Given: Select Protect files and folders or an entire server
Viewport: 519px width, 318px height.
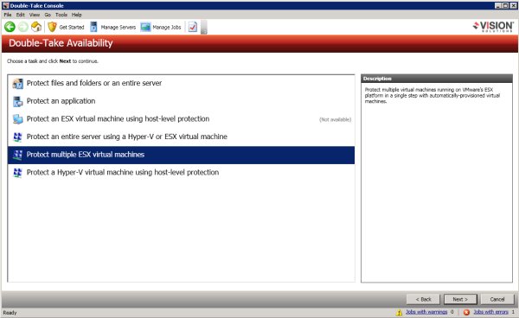Looking at the screenshot, I should (181, 83).
